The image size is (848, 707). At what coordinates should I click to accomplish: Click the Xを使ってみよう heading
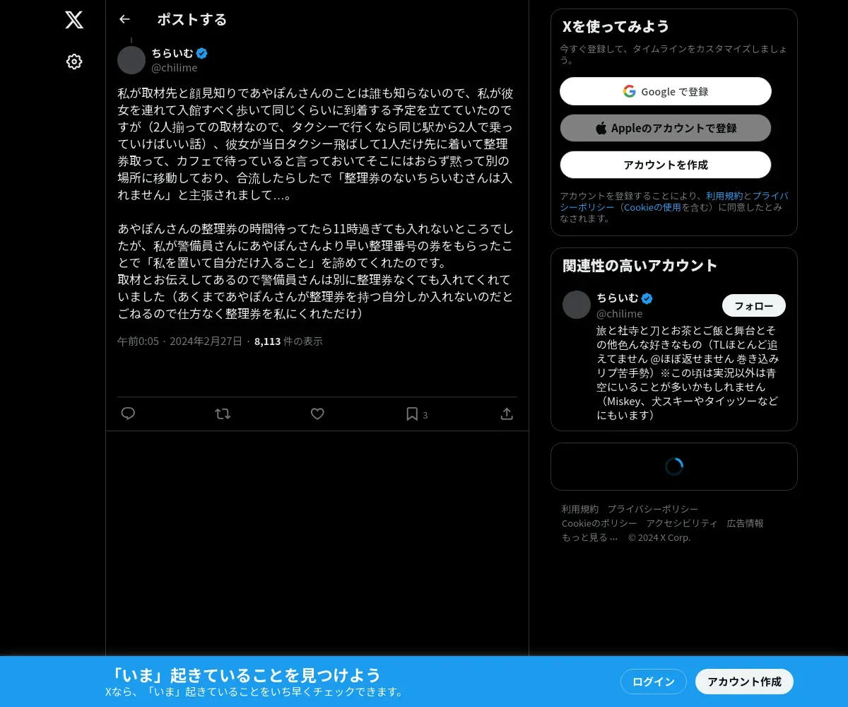point(616,26)
